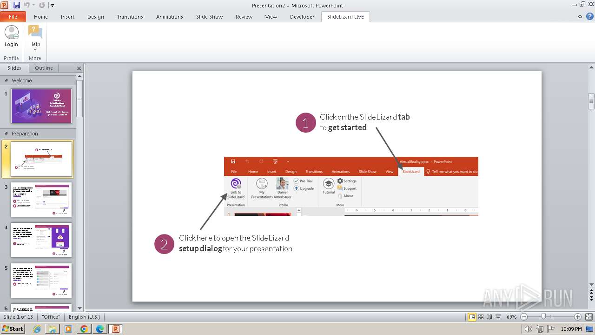
Task: Open Customize Quick Access Toolbar dropdown
Action: coord(53,6)
